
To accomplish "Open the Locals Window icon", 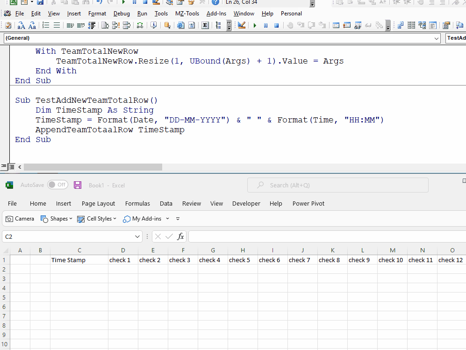I will [336, 26].
